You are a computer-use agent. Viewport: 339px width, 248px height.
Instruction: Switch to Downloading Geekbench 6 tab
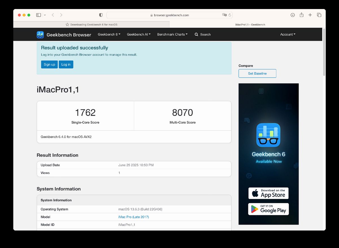tap(91, 25)
